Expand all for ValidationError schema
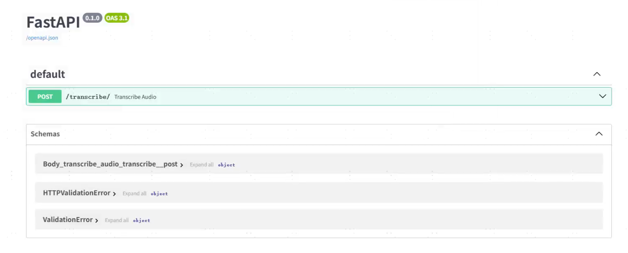Image resolution: width=628 pixels, height=253 pixels. 117,220
